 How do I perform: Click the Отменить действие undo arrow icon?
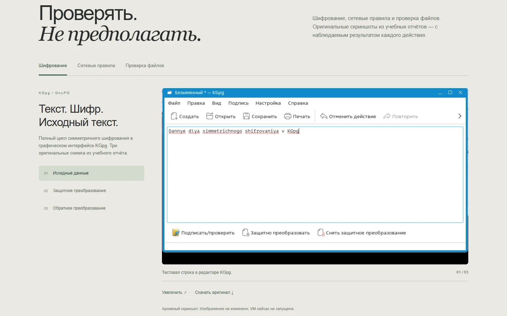pyautogui.click(x=324, y=116)
